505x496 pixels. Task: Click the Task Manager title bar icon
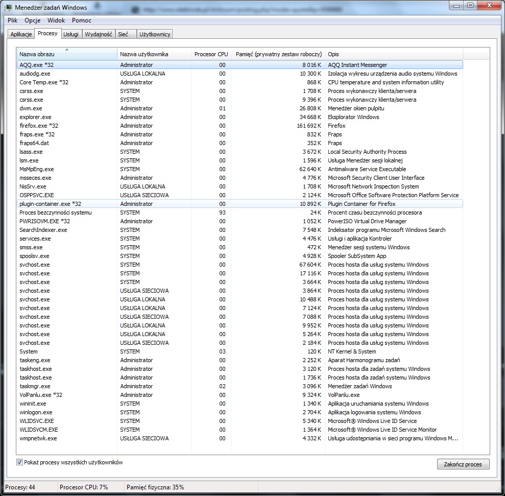(x=8, y=7)
